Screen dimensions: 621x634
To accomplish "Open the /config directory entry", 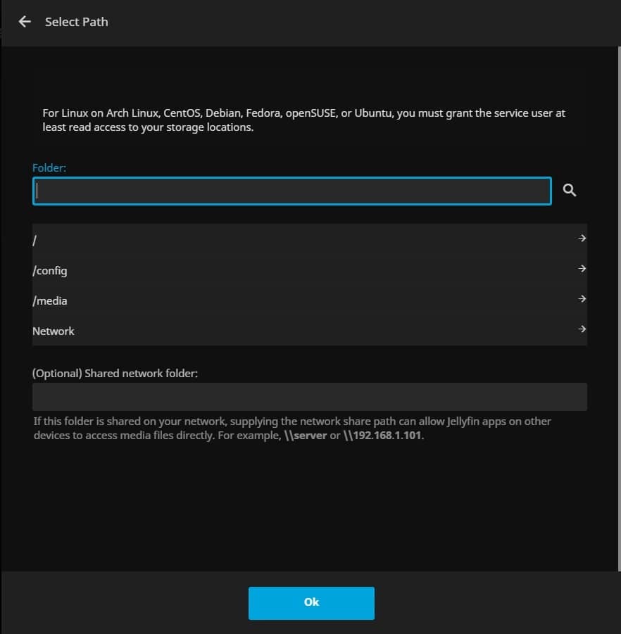I will 310,270.
